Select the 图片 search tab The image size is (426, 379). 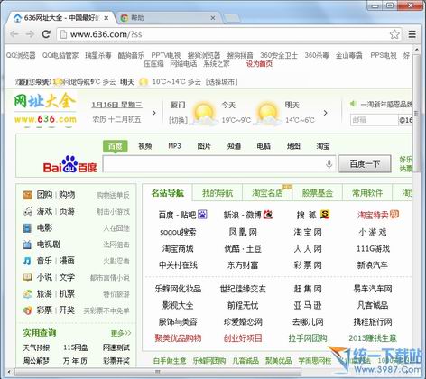[204, 146]
